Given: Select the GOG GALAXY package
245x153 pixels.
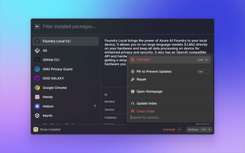Looking at the screenshot, I should [x=65, y=78].
